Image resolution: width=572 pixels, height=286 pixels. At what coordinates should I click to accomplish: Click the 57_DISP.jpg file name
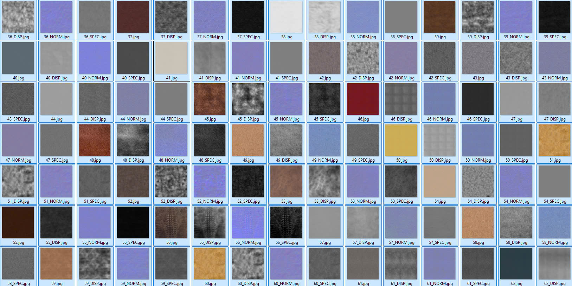[363, 242]
